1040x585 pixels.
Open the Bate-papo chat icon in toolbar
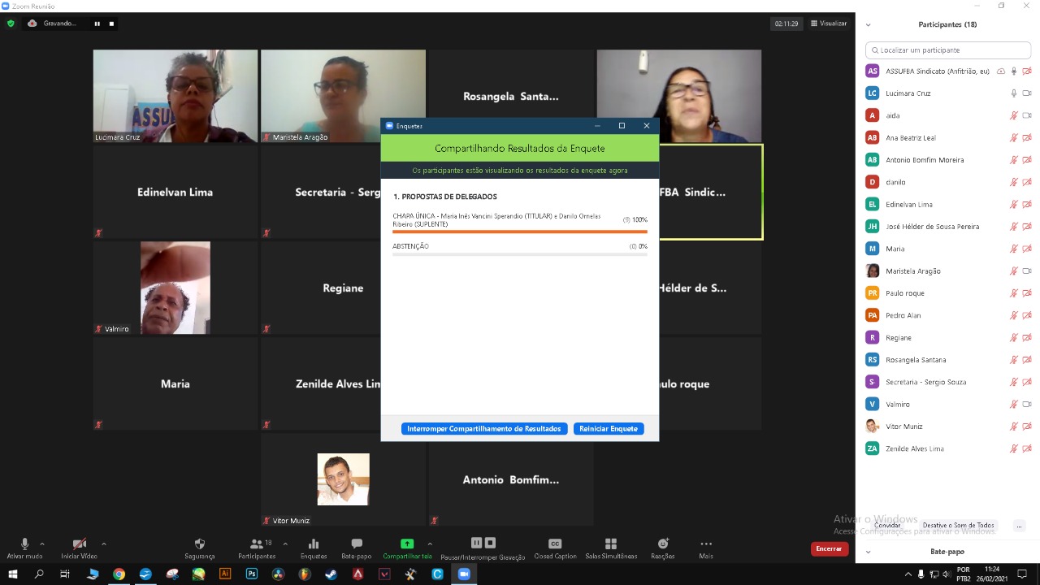356,544
